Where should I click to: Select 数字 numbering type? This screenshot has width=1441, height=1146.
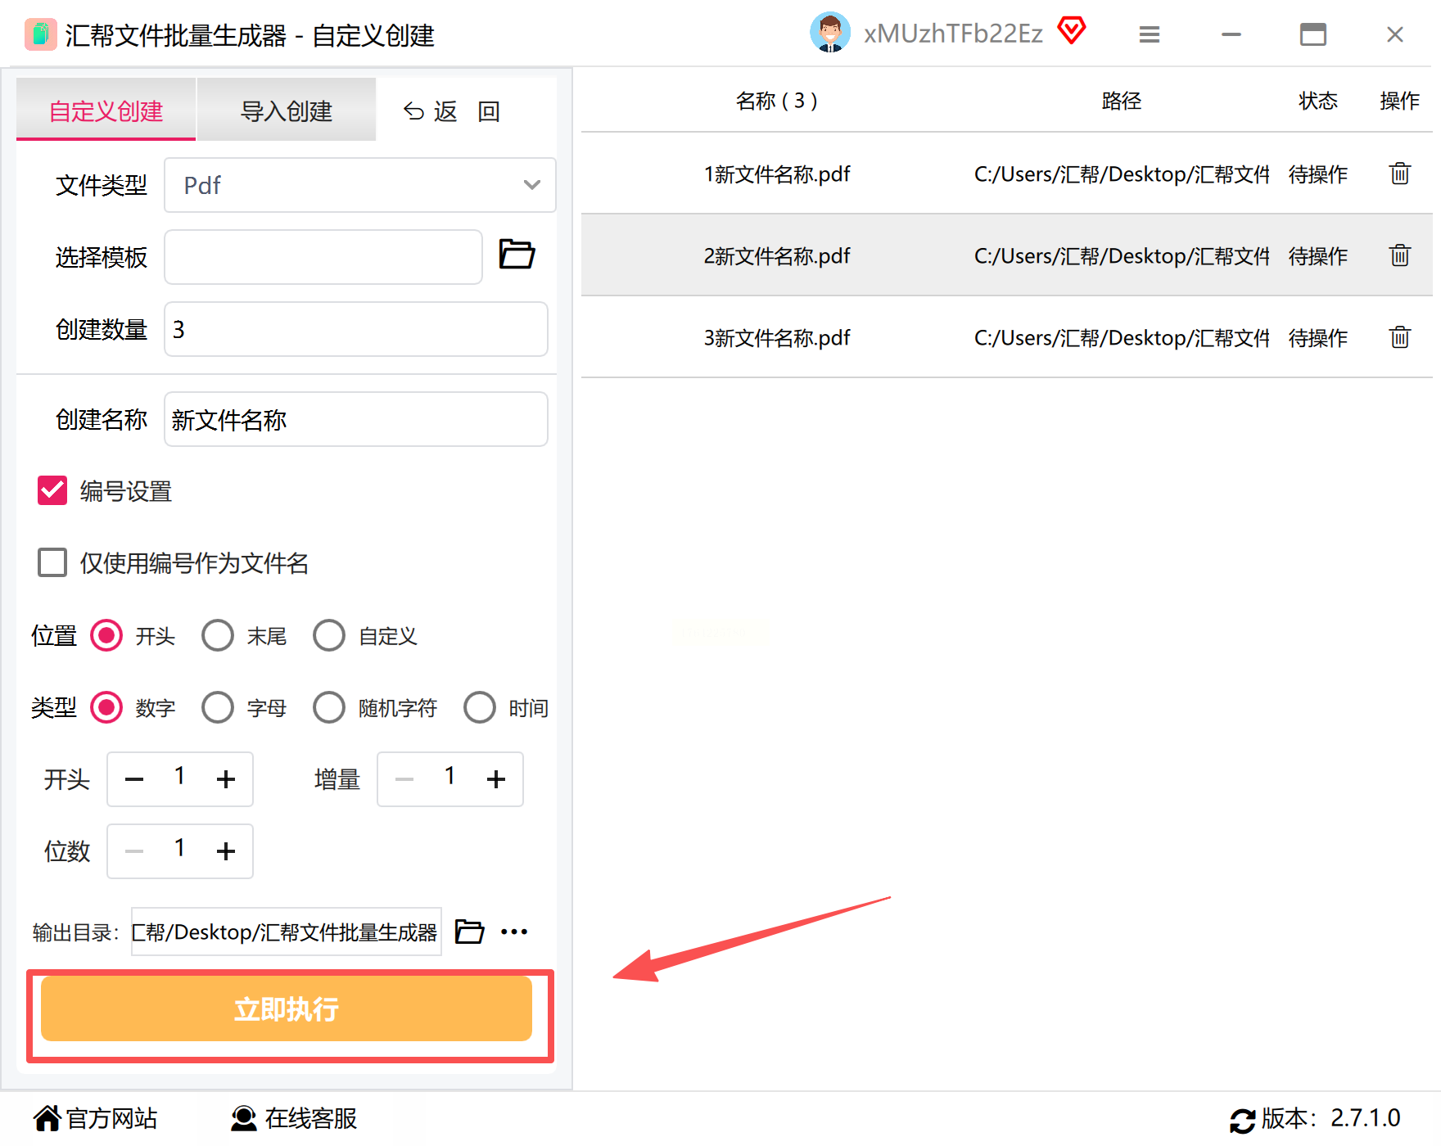106,708
